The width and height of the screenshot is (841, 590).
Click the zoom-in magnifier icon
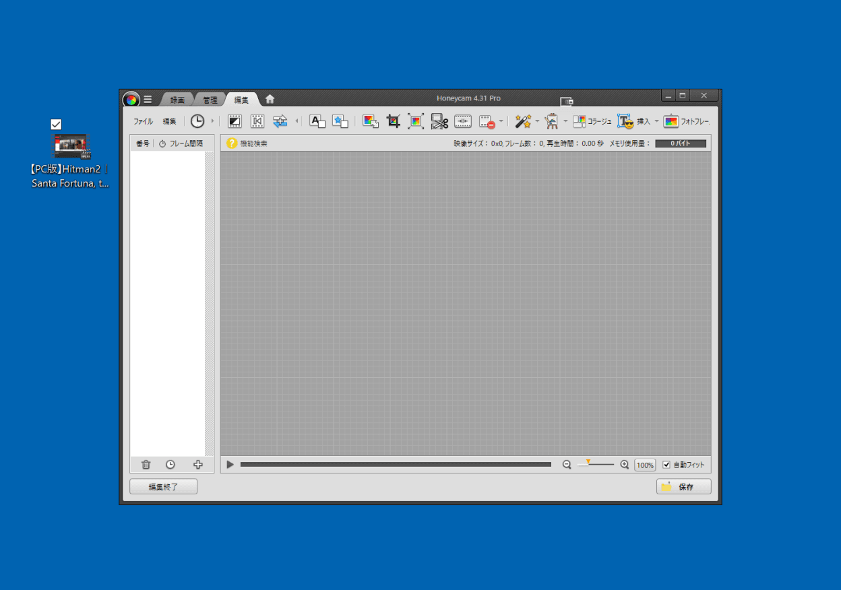click(624, 465)
